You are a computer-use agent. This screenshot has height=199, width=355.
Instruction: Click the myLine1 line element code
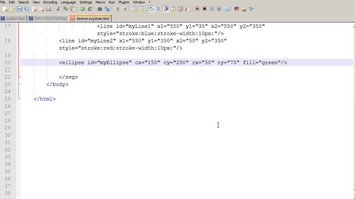pos(181,26)
